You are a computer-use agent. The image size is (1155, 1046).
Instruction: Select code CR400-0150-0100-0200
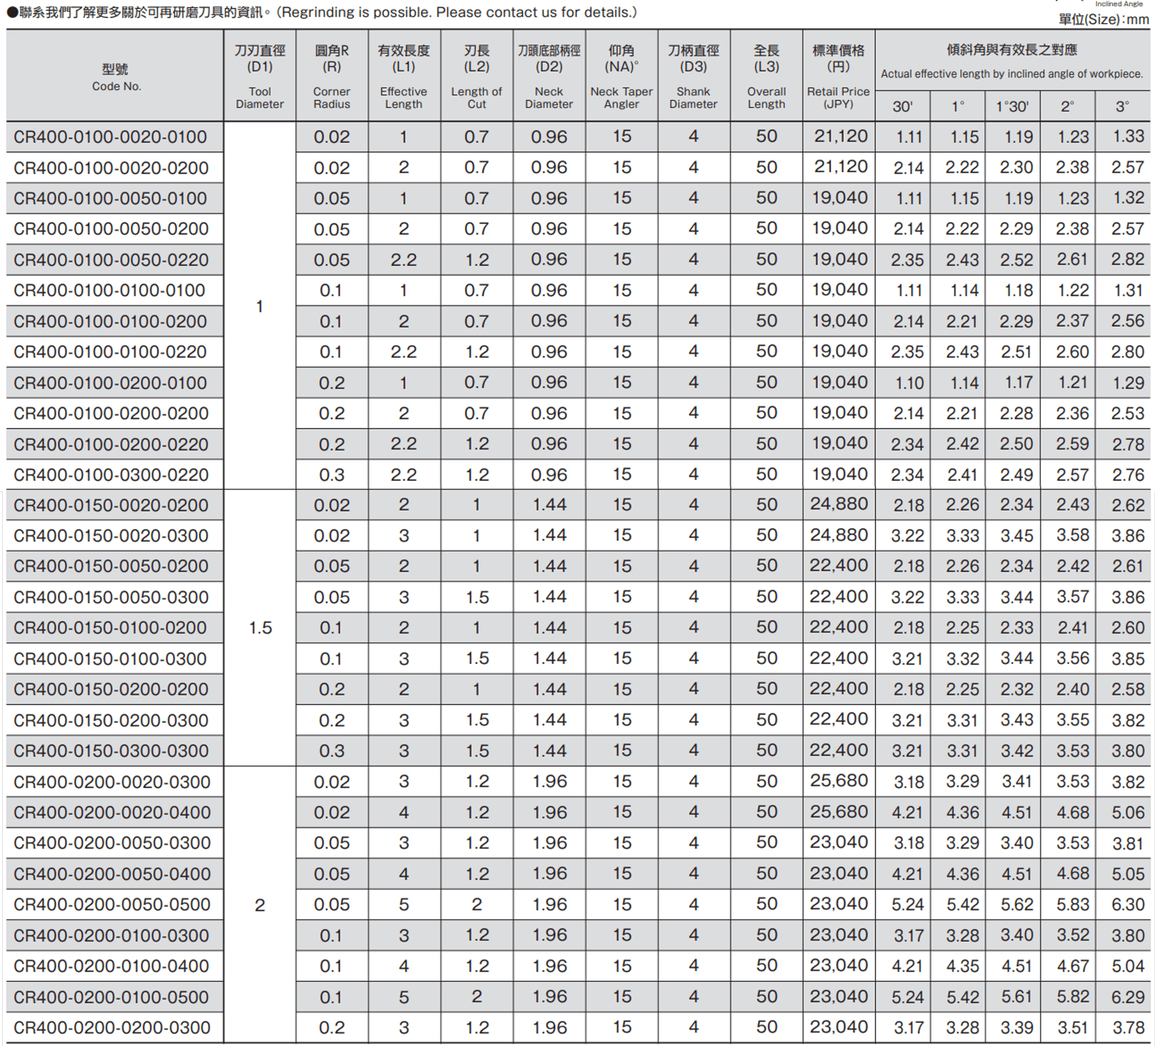click(110, 628)
